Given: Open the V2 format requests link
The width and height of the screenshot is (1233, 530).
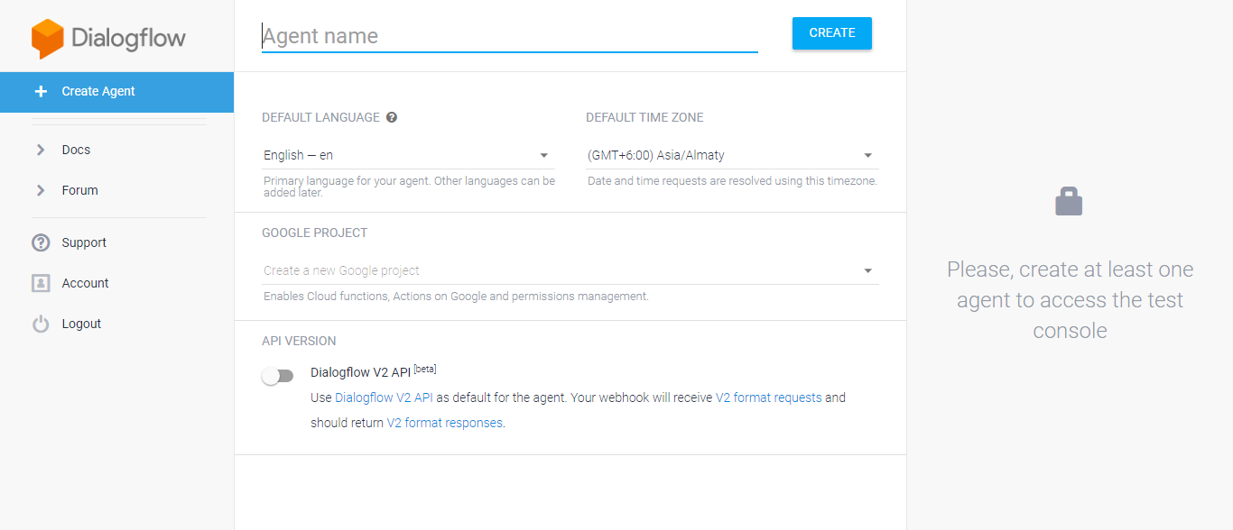Looking at the screenshot, I should pyautogui.click(x=769, y=397).
